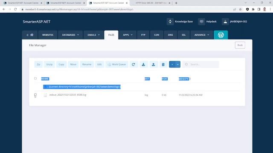Open the DNS tab
This screenshot has height=153, width=273.
pos(171,35)
